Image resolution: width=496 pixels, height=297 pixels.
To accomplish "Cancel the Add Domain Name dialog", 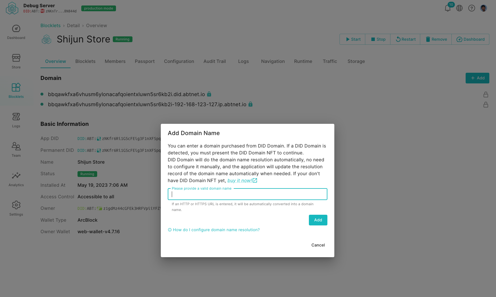I will pos(318,245).
